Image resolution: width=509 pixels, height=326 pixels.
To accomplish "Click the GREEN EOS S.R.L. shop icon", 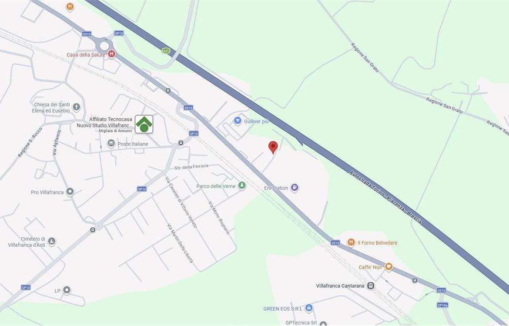I will point(309,308).
